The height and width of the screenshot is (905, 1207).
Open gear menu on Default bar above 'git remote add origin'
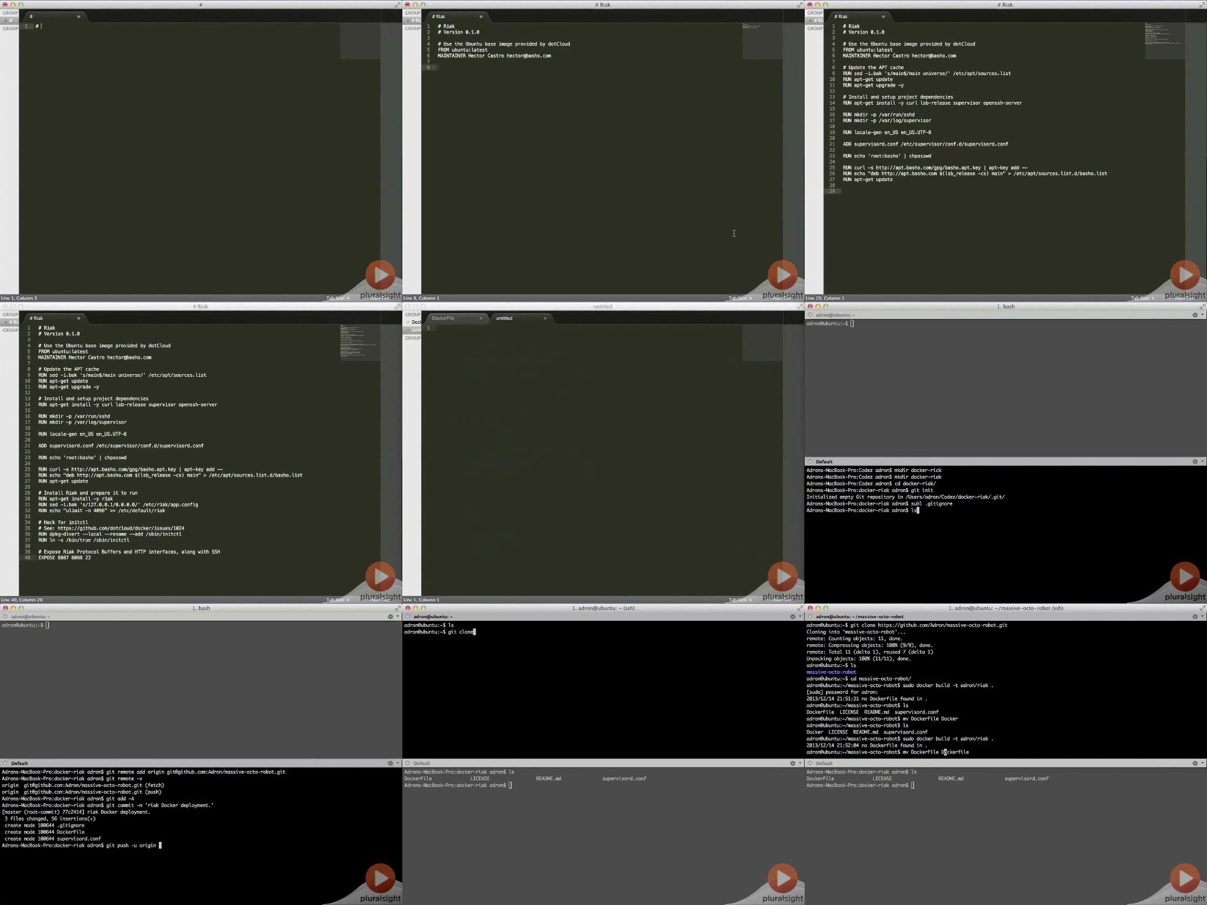(x=390, y=763)
